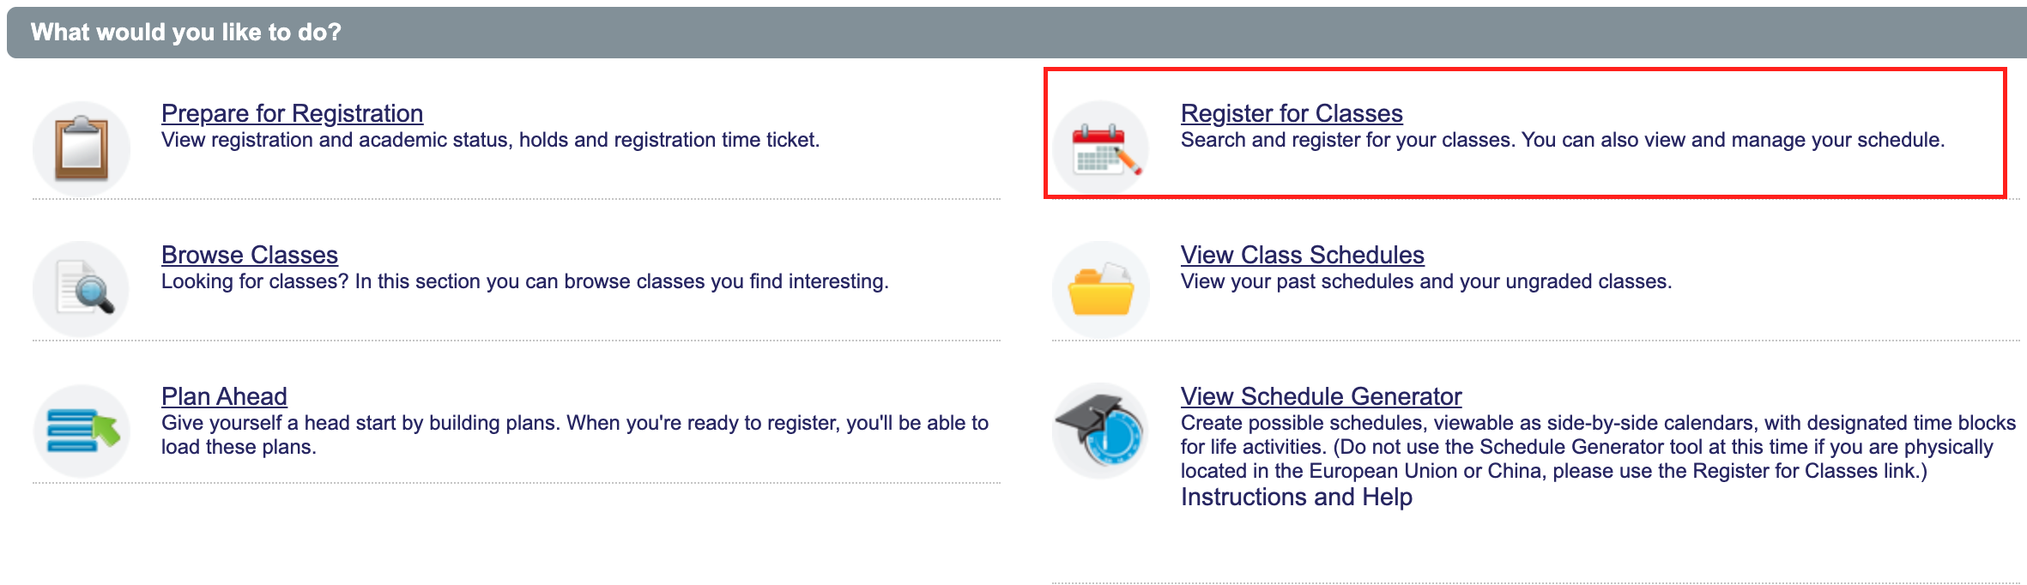Select the Plan Ahead link
This screenshot has height=585, width=2027.
click(x=224, y=396)
